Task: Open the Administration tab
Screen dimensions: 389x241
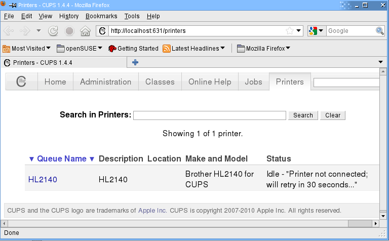Action: [106, 82]
